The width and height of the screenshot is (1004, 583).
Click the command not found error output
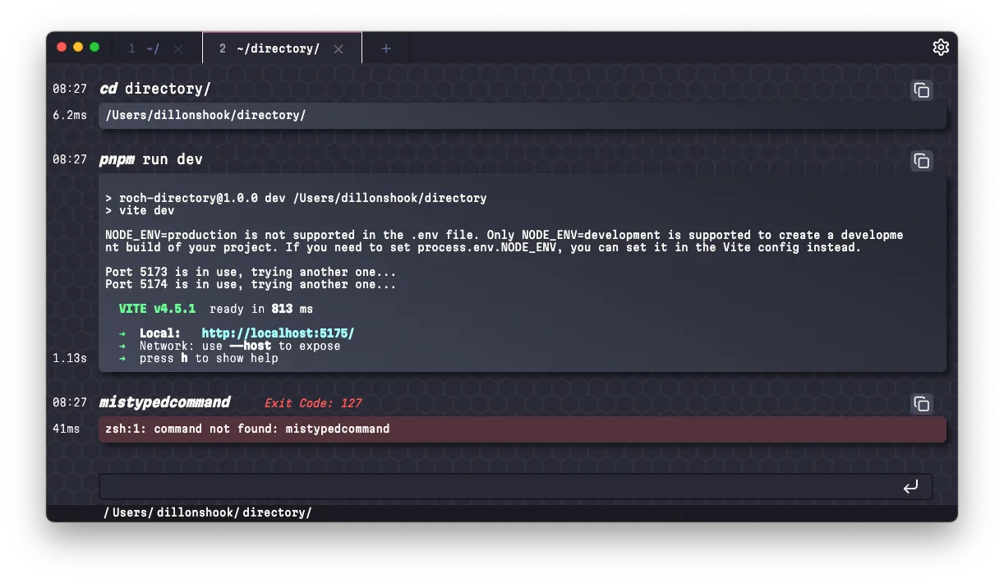tap(247, 429)
